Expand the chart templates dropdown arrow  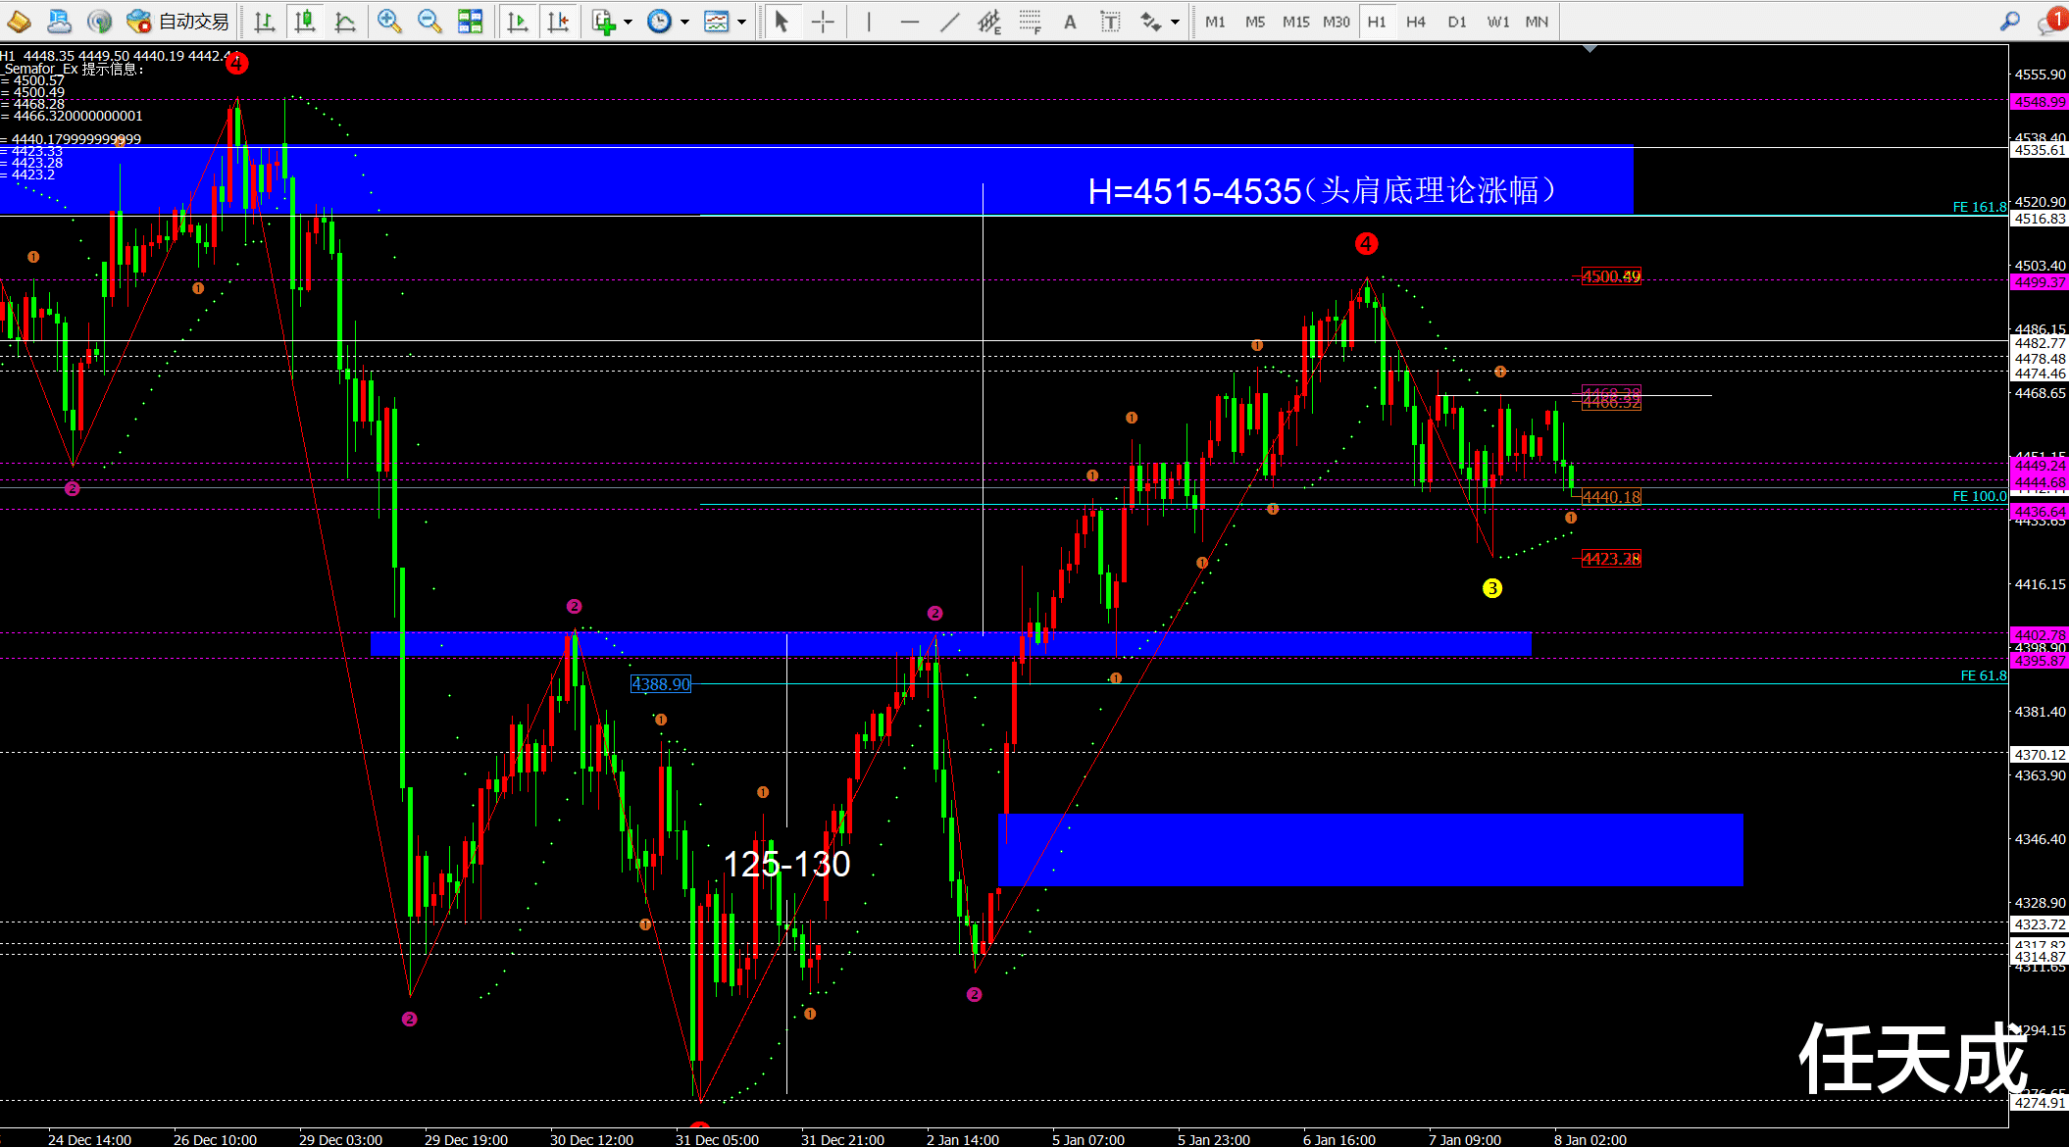(741, 21)
